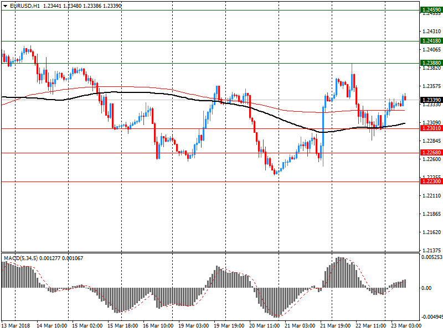This screenshot has height=332, width=443.
Task: Select the green 1.24590 price level tag
Action: [x=431, y=10]
